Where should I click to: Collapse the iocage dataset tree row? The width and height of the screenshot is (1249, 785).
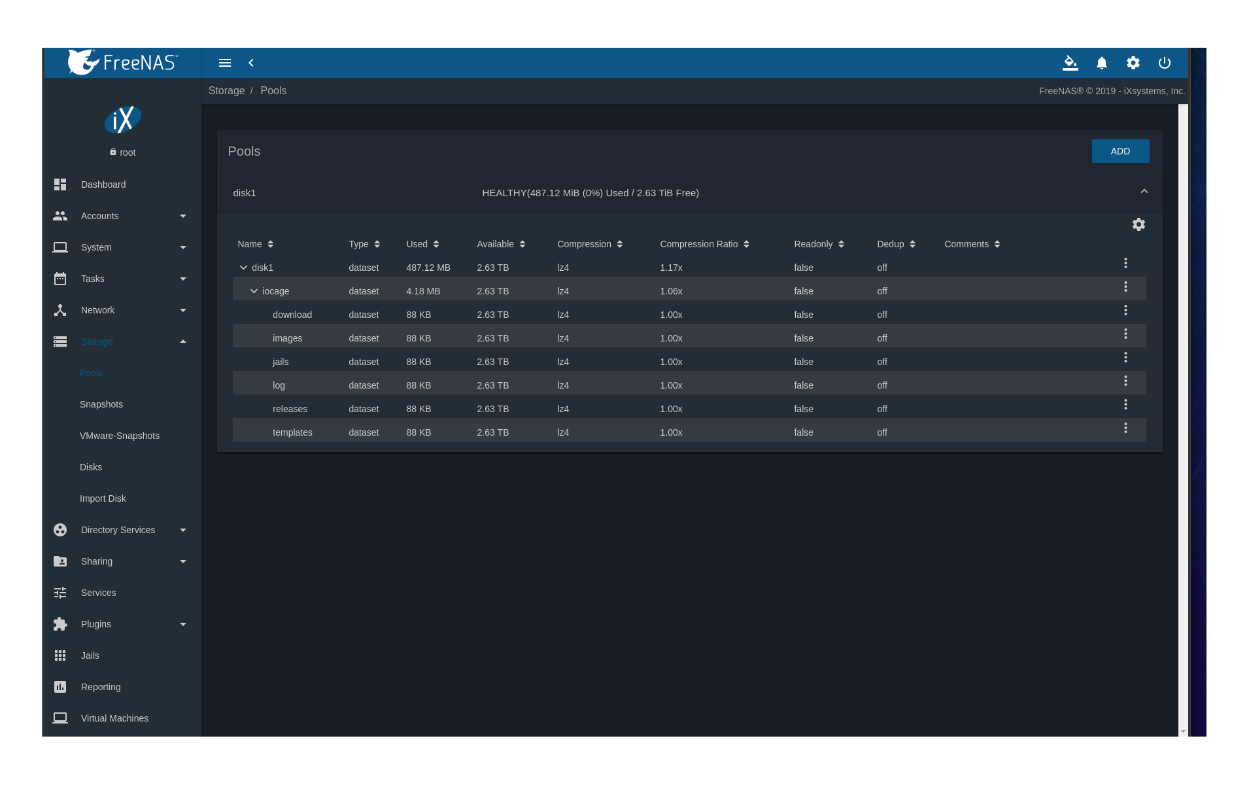tap(254, 291)
